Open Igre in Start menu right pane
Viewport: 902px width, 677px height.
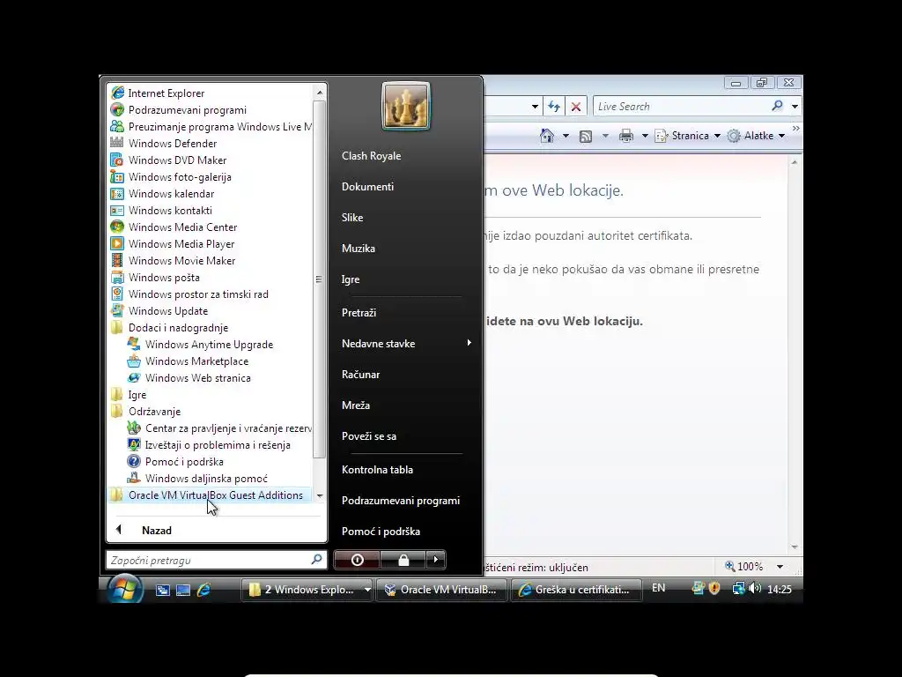351,279
